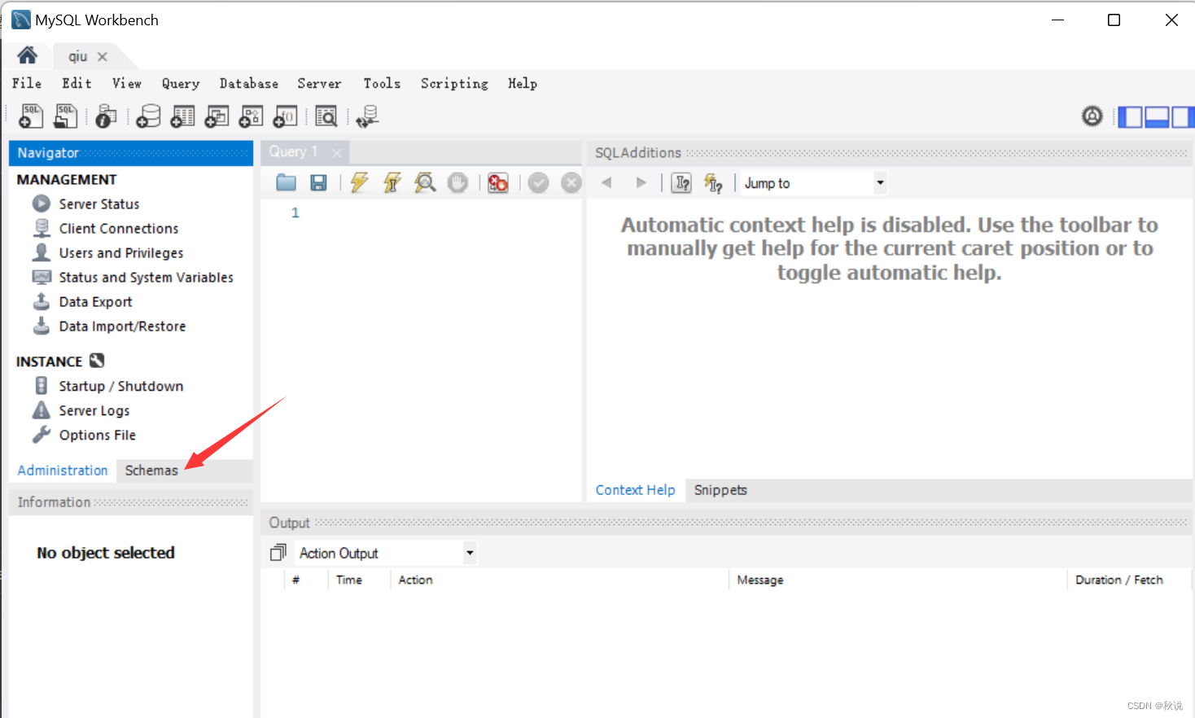Reconnect to DBMS icon
Screen dimensions: 1195x718
[x=367, y=116]
